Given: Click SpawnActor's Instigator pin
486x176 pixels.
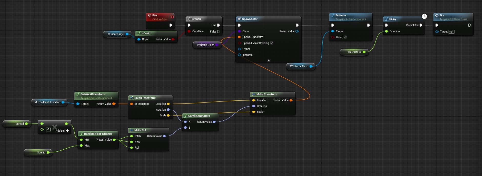Looking at the screenshot, I should pos(239,55).
